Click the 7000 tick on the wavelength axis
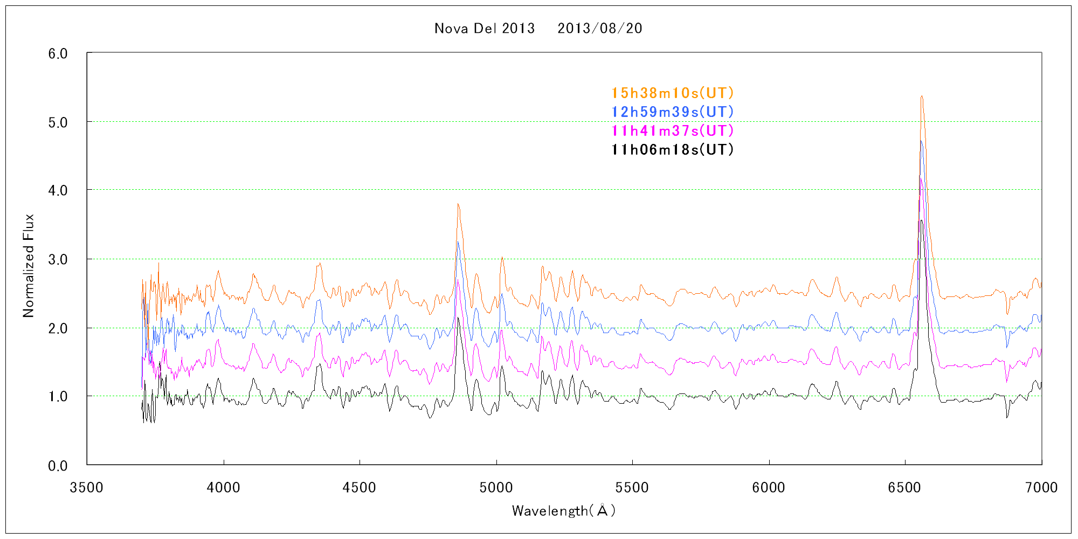Viewport: 1078px width, 539px height. coord(1041,488)
